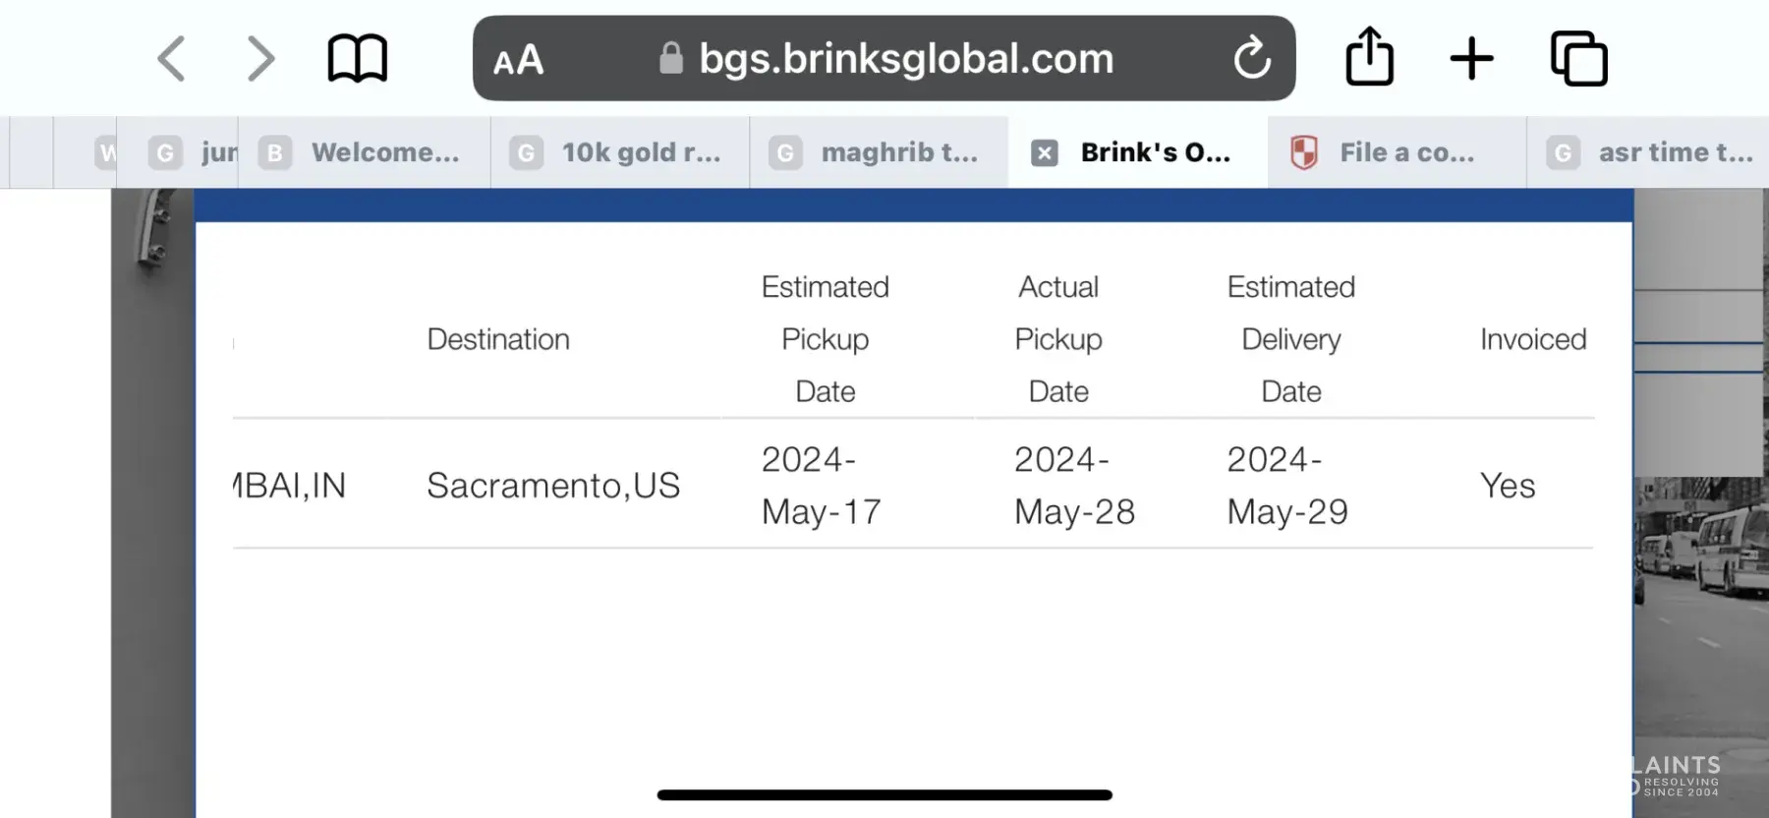
Task: Open the share sheet
Action: pos(1369,57)
